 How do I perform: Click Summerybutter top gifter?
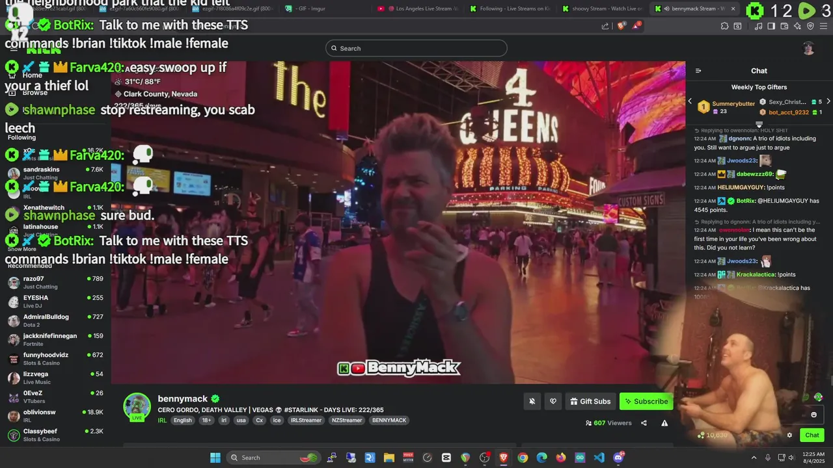coord(733,104)
